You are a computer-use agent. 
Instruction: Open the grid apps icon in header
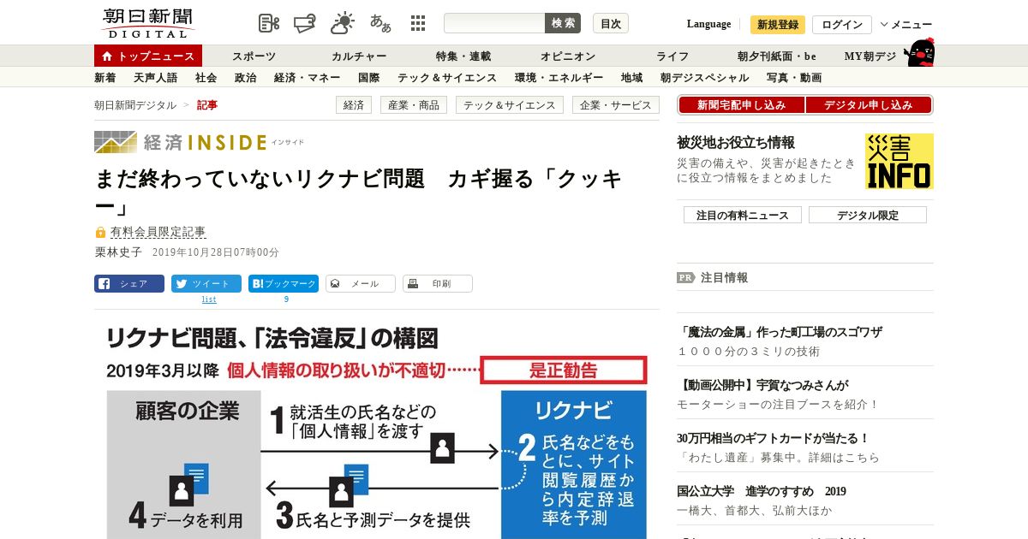click(418, 23)
